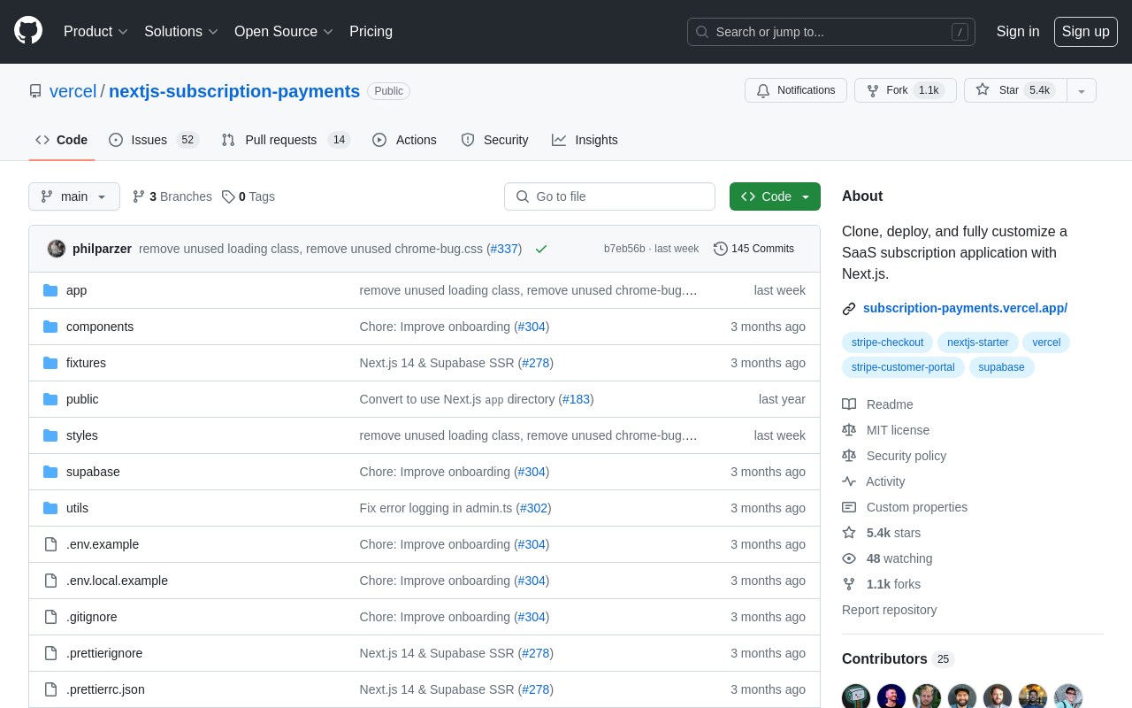
Task: Sign up for GitHub
Action: coord(1085,31)
